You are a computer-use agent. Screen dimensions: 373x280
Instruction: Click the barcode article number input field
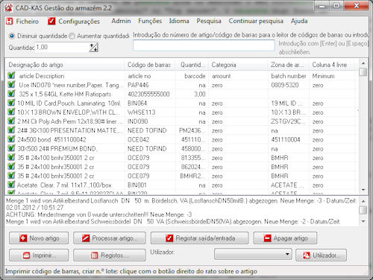pos(204,45)
